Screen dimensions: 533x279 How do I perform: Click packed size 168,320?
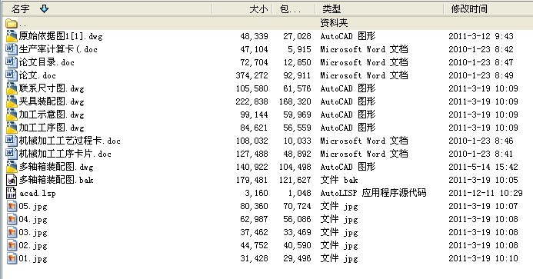pyautogui.click(x=295, y=101)
